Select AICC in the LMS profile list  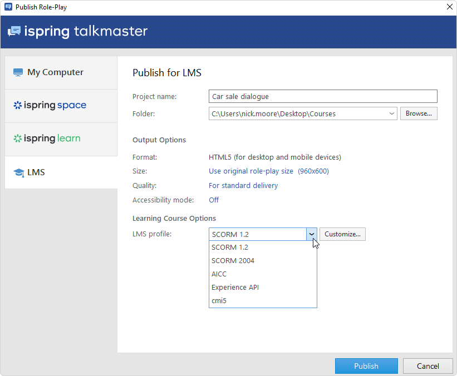[x=219, y=274]
